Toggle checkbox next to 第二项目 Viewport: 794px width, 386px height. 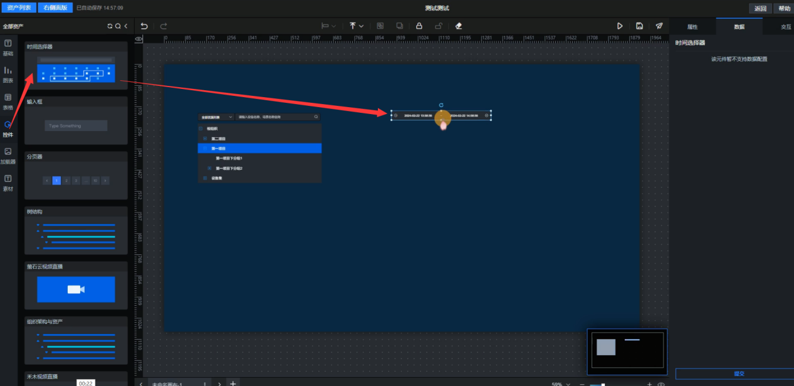coord(205,138)
